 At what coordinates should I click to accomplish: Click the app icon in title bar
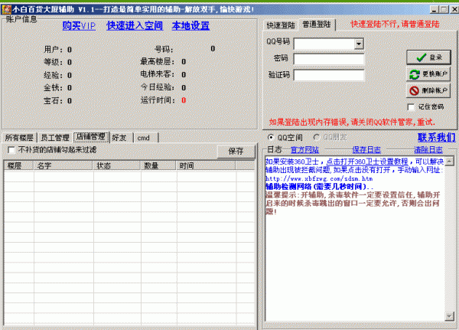[x=6, y=9]
